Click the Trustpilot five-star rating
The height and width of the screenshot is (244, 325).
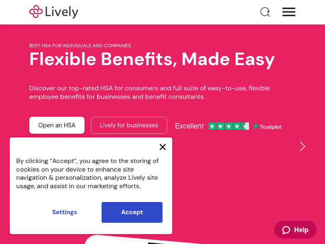click(x=228, y=126)
